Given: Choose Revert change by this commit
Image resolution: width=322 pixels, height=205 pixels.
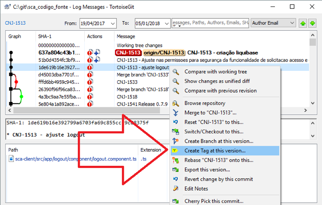Looking at the screenshot, I should pos(218,179).
